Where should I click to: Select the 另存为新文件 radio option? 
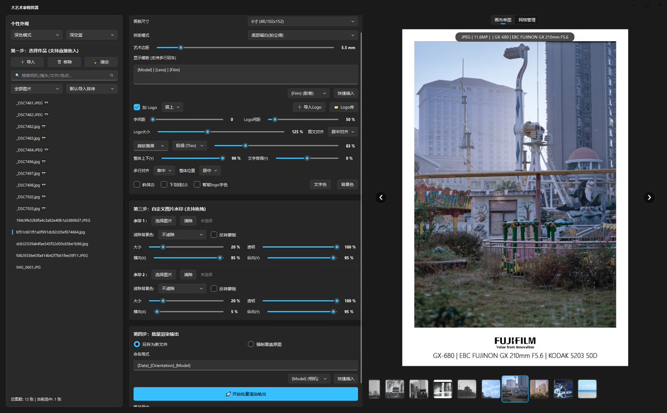(137, 344)
